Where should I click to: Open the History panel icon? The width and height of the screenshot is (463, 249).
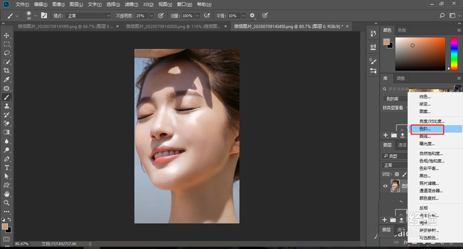(x=373, y=33)
